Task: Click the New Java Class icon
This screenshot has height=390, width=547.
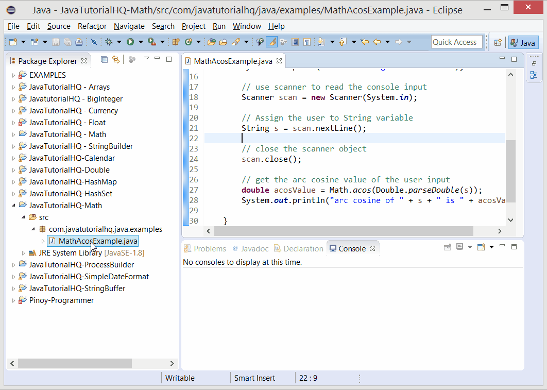Action: coord(188,42)
